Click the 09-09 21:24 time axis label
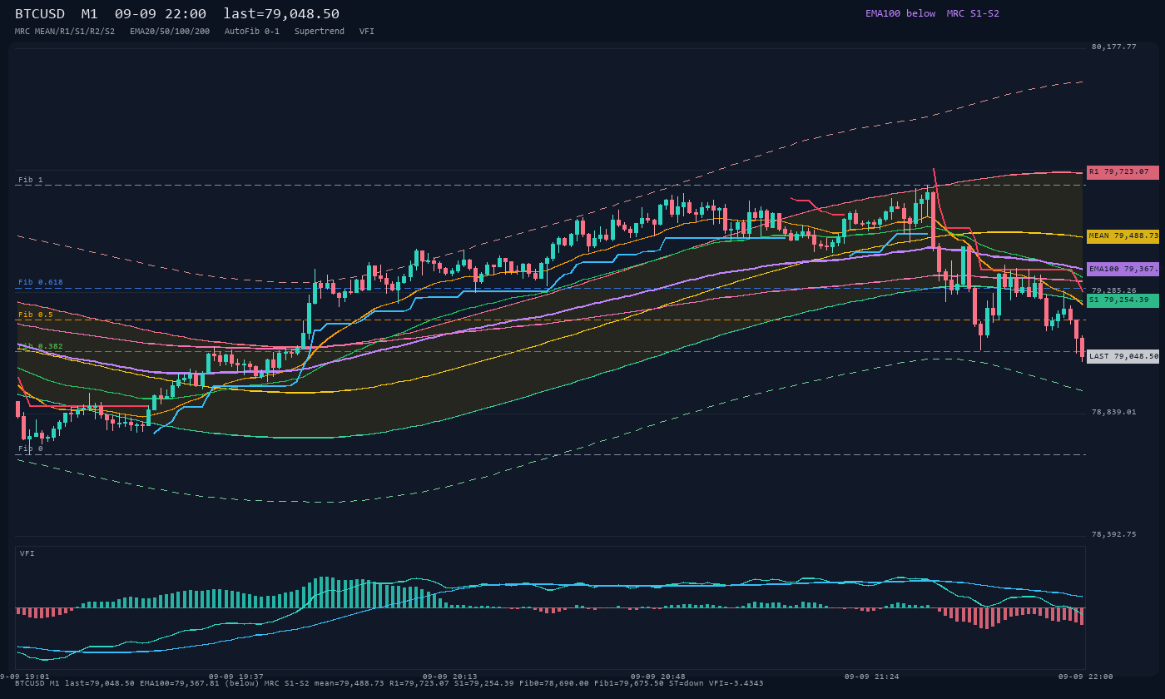Viewport: 1165px width, 699px height. click(872, 677)
